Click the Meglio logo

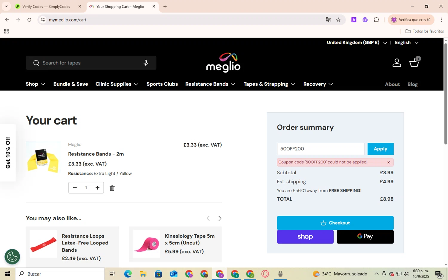tap(223, 62)
